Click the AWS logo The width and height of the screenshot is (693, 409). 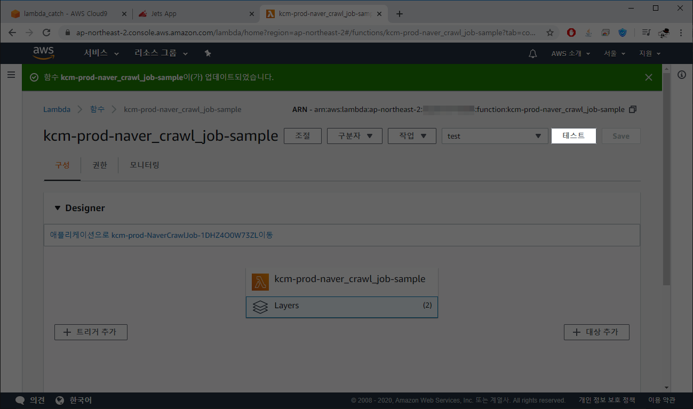(43, 53)
